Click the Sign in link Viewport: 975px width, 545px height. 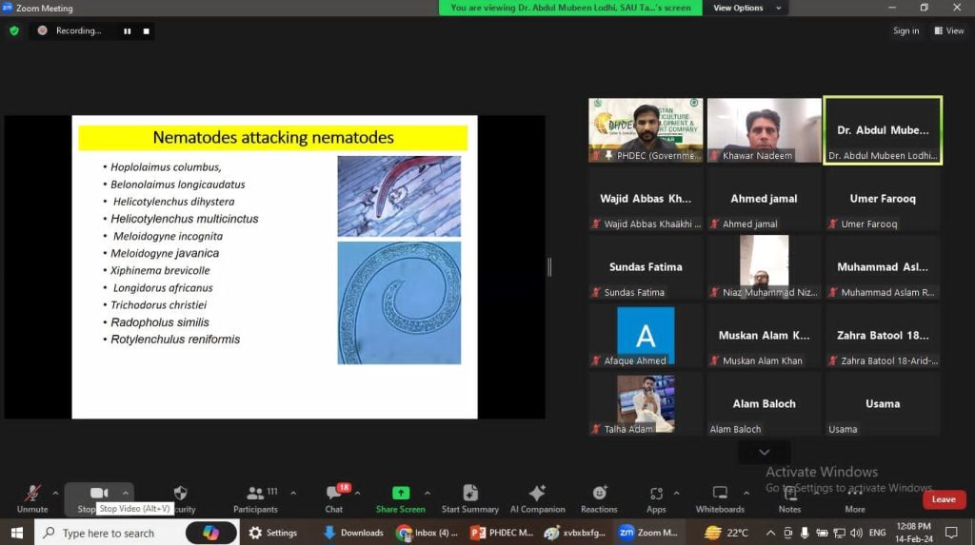(905, 30)
